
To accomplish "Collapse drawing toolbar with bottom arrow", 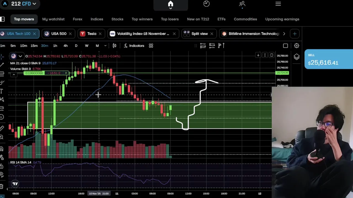I will point(7,189).
